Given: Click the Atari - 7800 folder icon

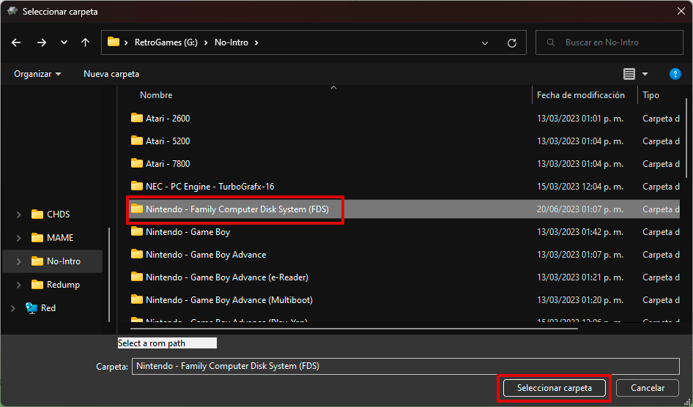Looking at the screenshot, I should pos(137,163).
